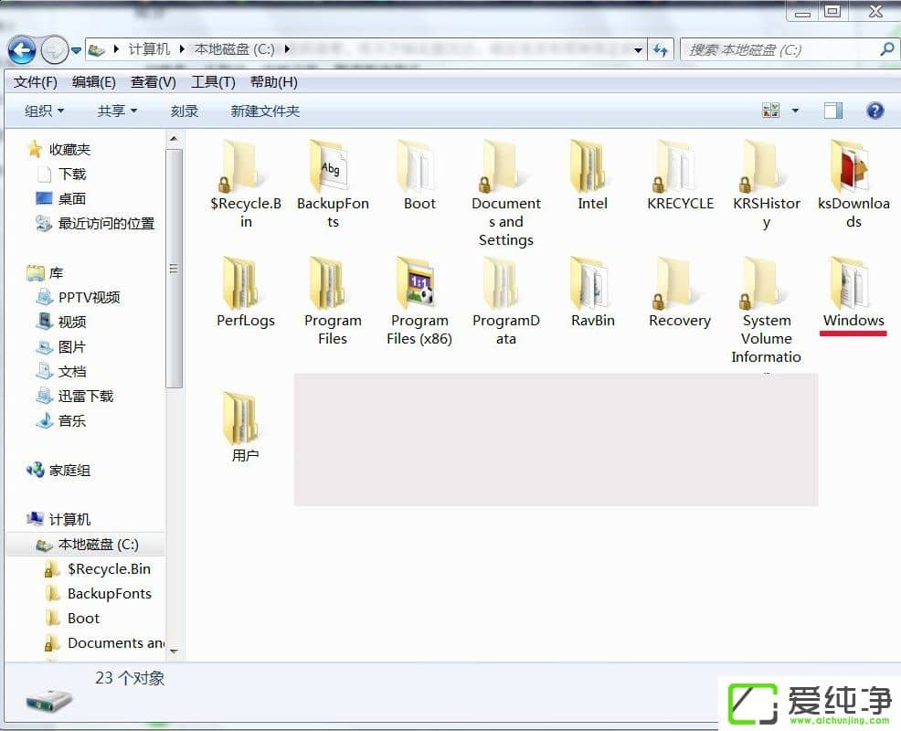This screenshot has width=901, height=731.
Task: Toggle the preview pane icon
Action: click(x=832, y=111)
